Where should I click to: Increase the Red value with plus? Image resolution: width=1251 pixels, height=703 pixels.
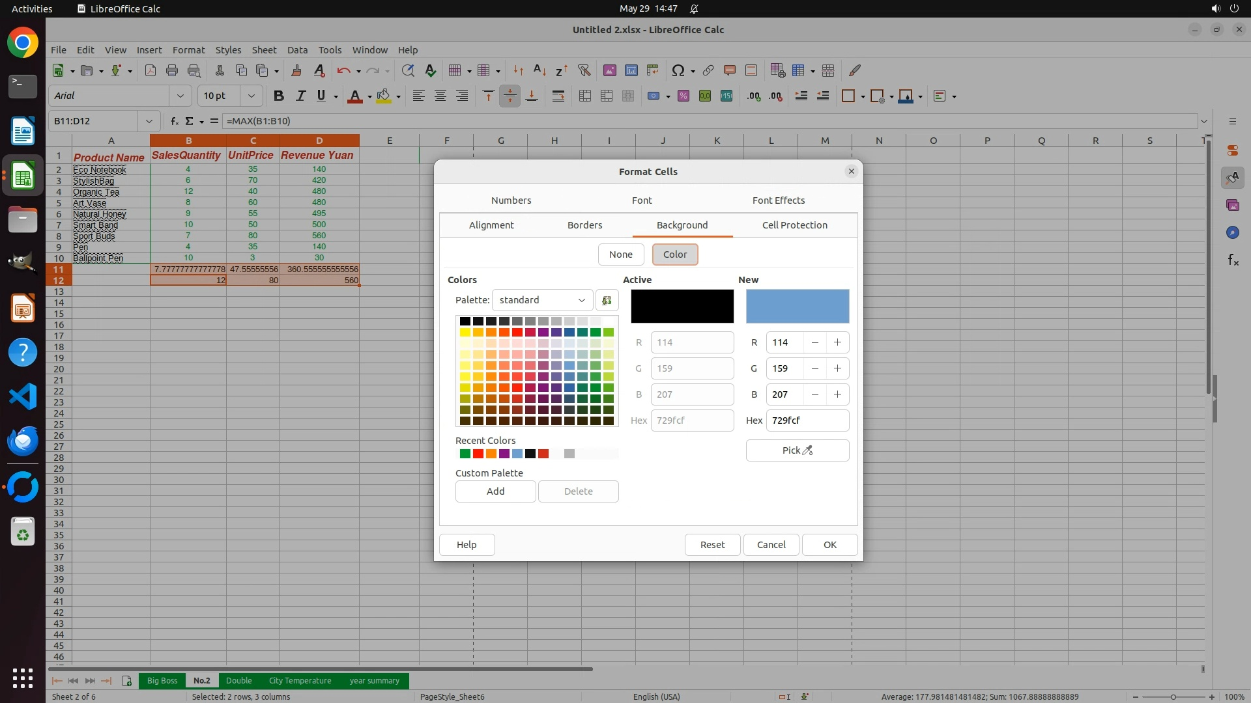coord(837,342)
